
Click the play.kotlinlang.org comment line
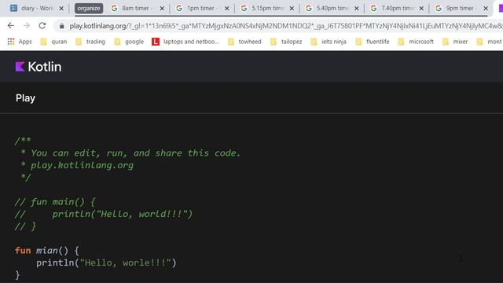point(77,166)
